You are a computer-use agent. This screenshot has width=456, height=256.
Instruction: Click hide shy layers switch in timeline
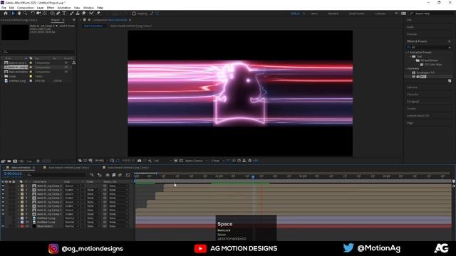tap(108, 175)
